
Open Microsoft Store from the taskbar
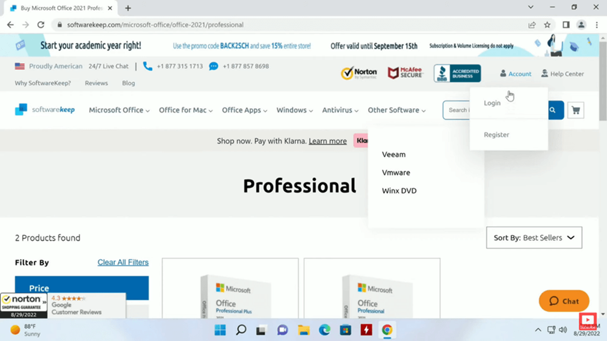pyautogui.click(x=345, y=330)
